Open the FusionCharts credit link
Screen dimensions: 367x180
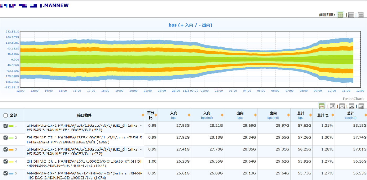click(353, 99)
